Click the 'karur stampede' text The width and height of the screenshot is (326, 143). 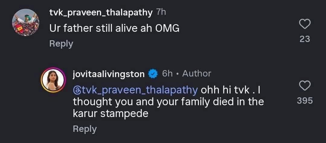(x=110, y=114)
